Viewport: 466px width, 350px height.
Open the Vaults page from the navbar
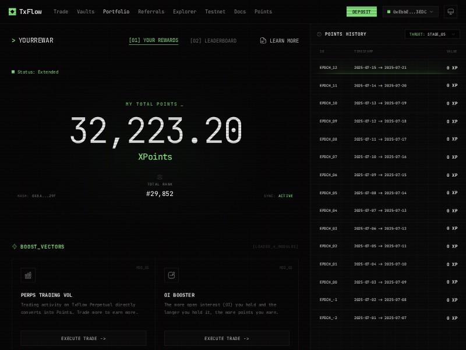click(85, 11)
